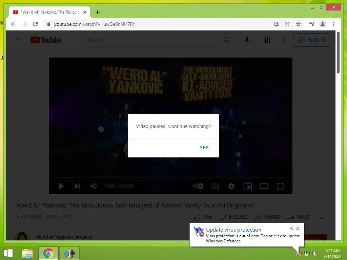The height and width of the screenshot is (260, 347).
Task: Open Chrome media controls button
Action: (311, 24)
